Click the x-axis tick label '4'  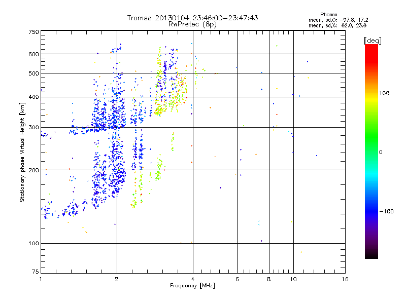193,279
